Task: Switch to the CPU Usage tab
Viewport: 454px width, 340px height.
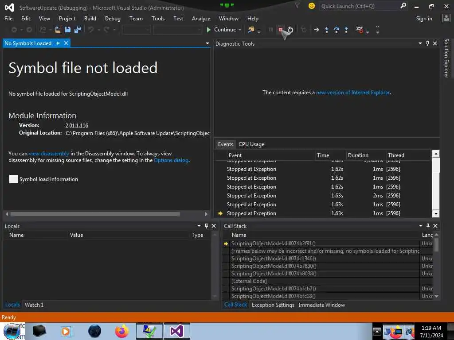Action: coord(251,144)
